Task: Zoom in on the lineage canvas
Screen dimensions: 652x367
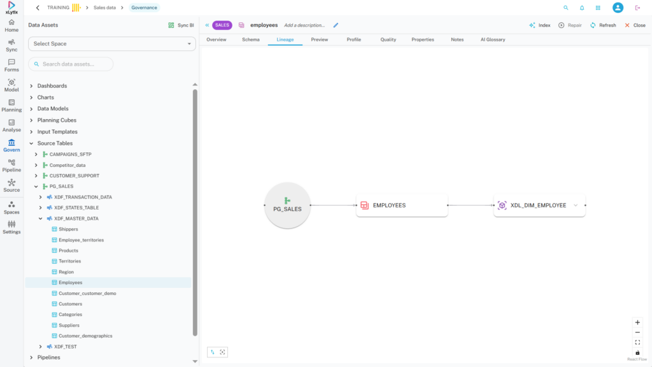Action: click(x=637, y=322)
